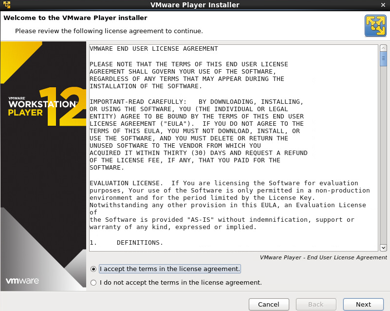Click the '1. DEFINITIONS.' line
Viewport: 390px width, 311px height.
[126, 243]
